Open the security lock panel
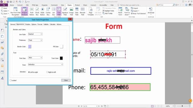 coord(2,66)
